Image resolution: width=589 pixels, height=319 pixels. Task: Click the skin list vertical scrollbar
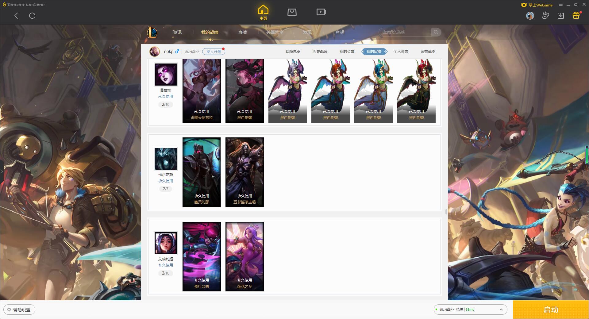click(x=446, y=212)
